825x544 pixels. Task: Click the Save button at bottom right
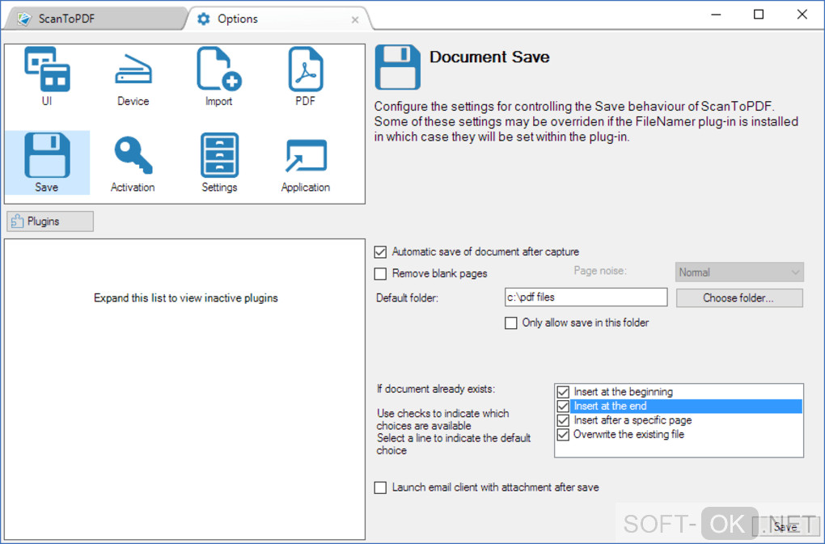(x=785, y=526)
